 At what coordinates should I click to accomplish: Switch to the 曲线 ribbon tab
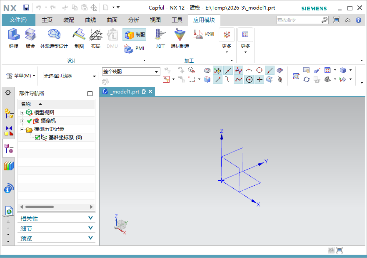90,20
